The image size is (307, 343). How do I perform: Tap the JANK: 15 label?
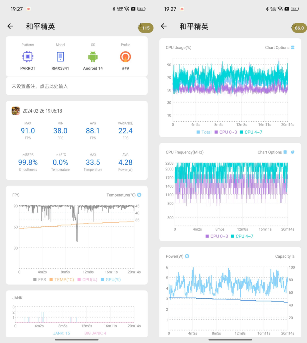(x=61, y=333)
